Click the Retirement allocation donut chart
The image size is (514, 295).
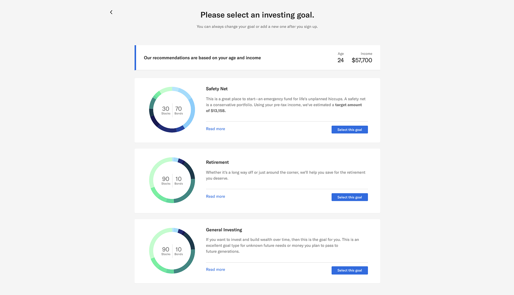(172, 180)
